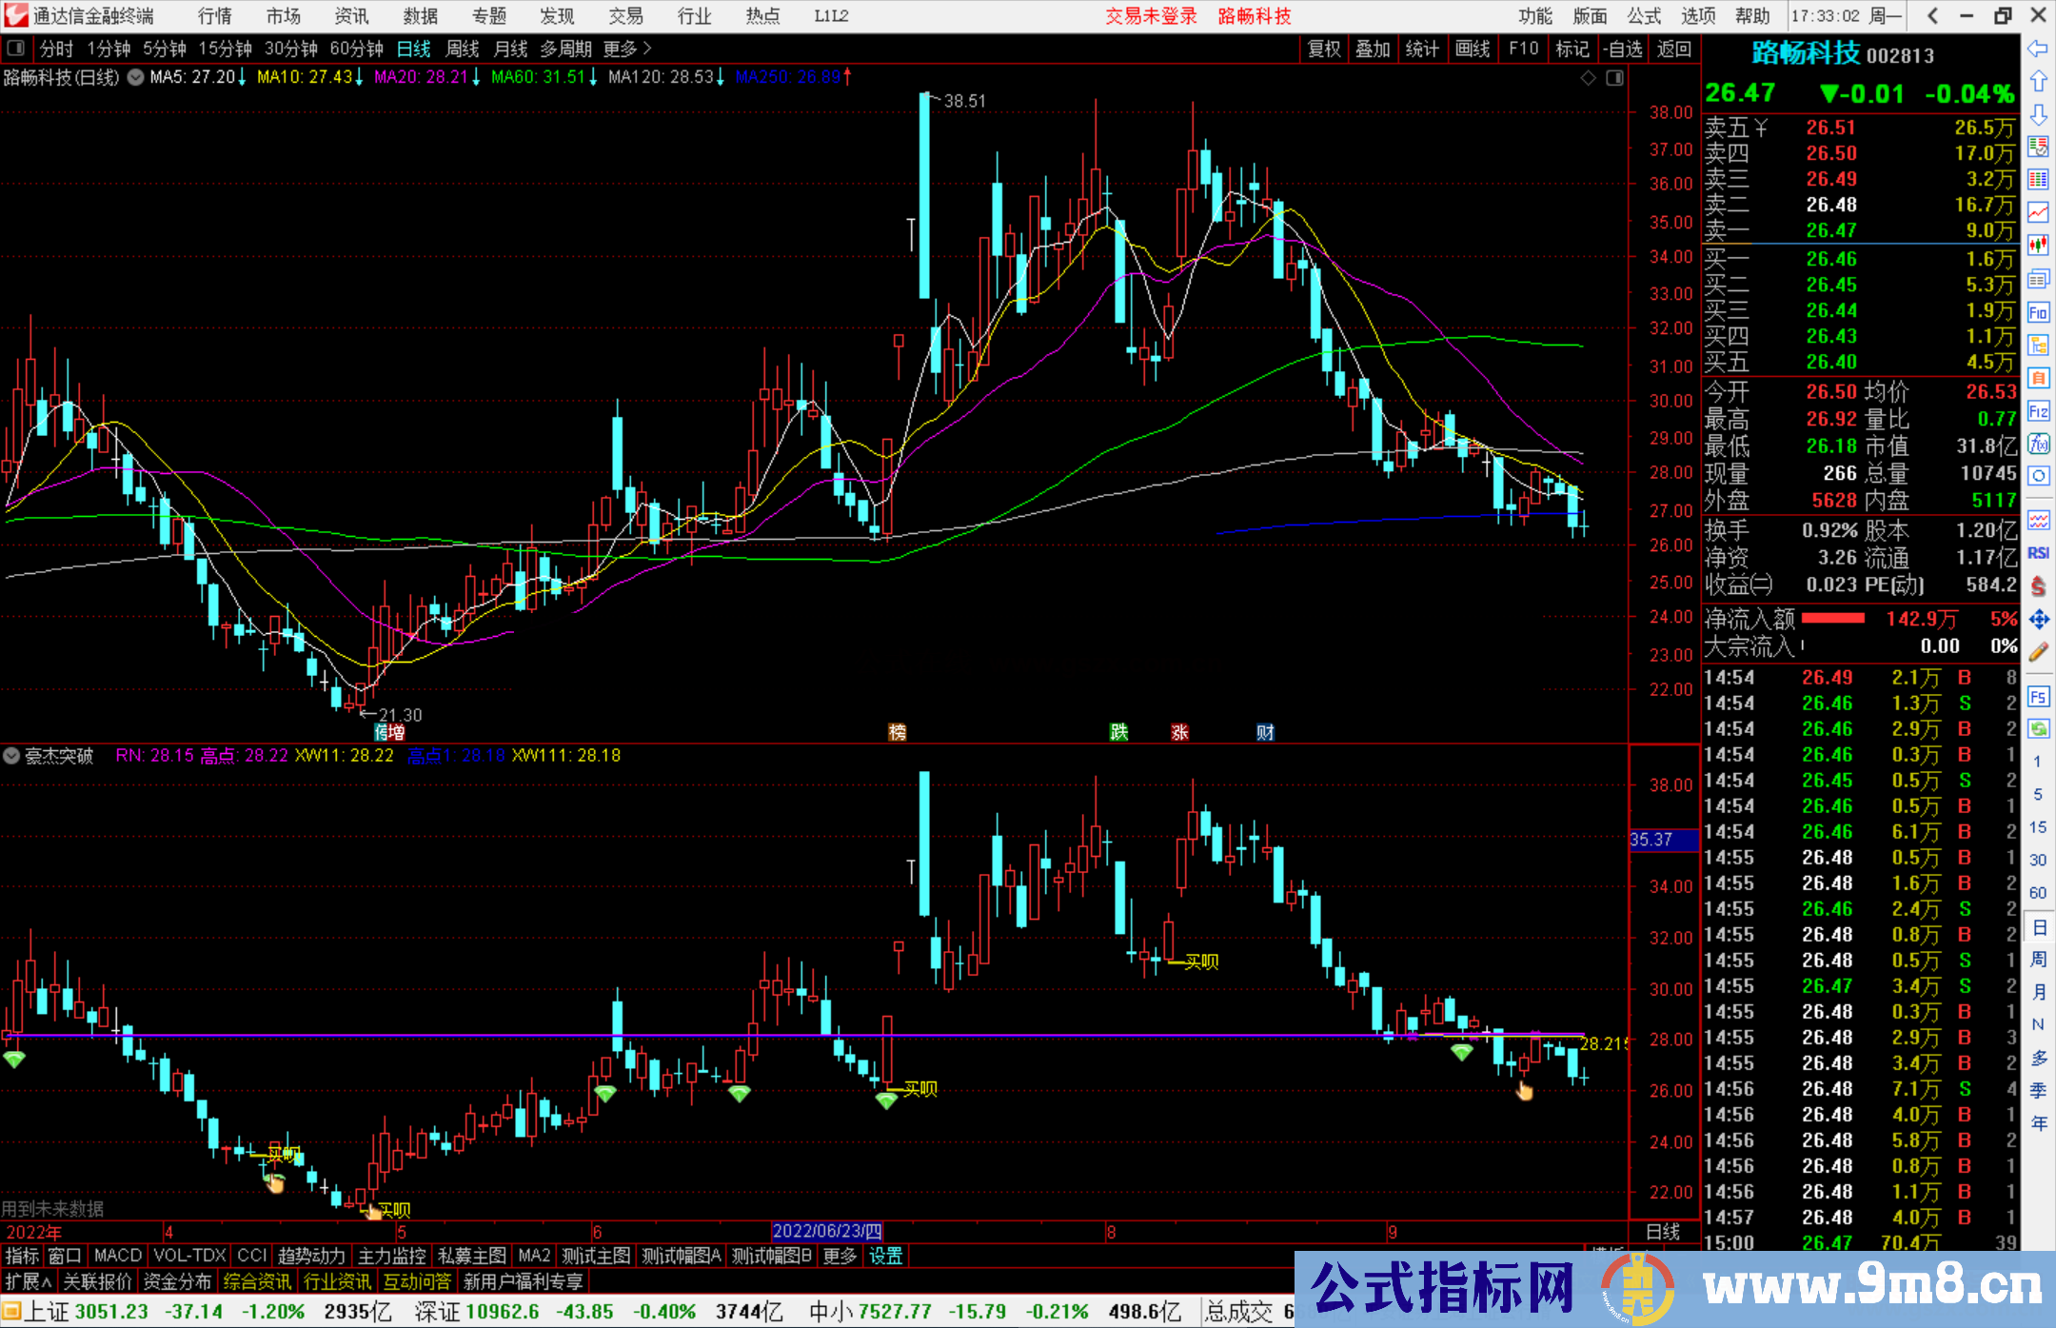
Task: Toggle 复权 price adjustment mode
Action: click(x=1323, y=49)
